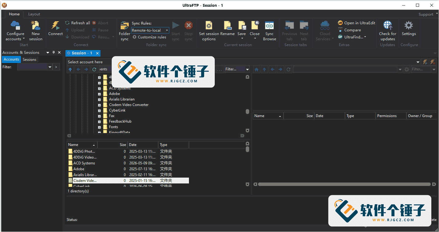
Task: Select FeedbackHub in folder tree
Action: pyautogui.click(x=120, y=121)
